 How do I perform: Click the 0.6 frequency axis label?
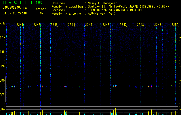click(2, 109)
